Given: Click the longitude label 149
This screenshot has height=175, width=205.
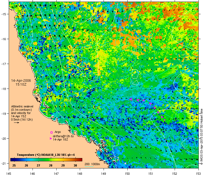Looking at the screenshot, I should [x=104, y=174].
